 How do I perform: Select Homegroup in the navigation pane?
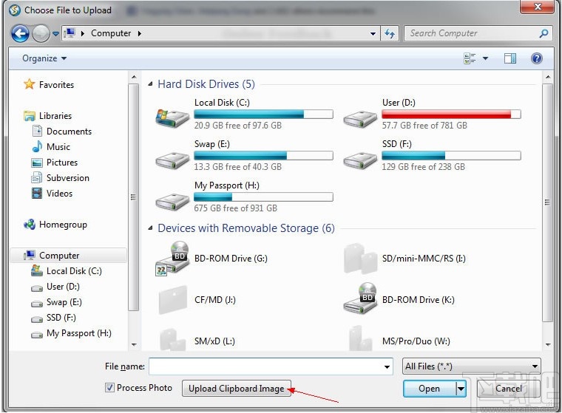[63, 225]
